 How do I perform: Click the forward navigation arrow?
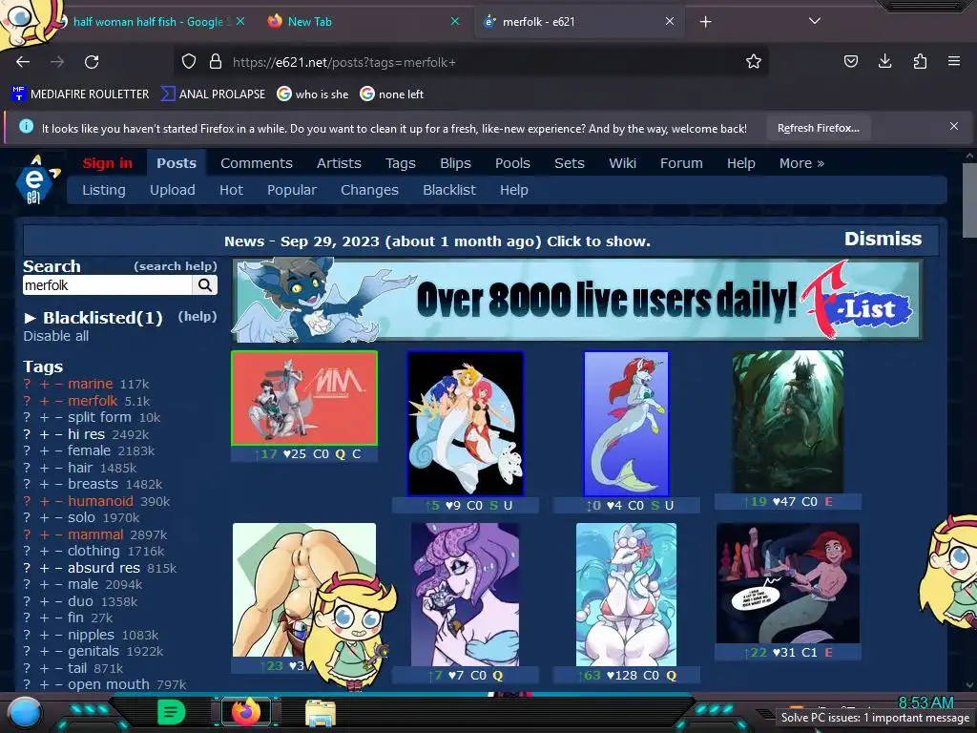(x=57, y=62)
